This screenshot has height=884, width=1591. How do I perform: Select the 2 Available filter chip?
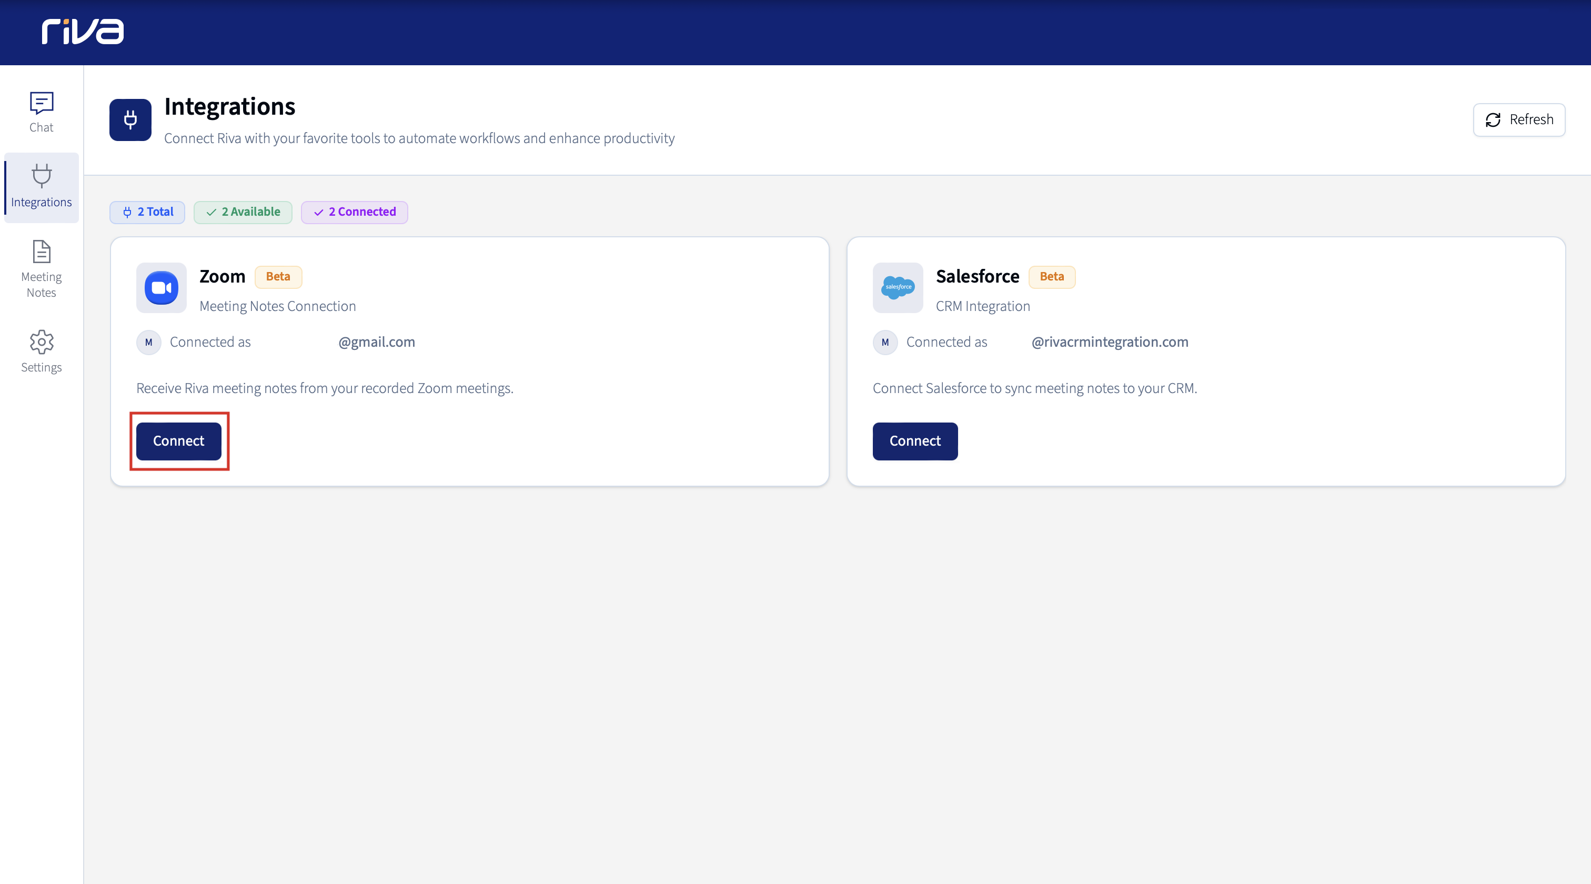click(243, 212)
